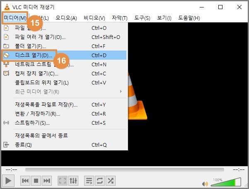Screen dimensions: 249x189
Task: Click the Ctrl+D shortcut text
Action: (x=99, y=55)
